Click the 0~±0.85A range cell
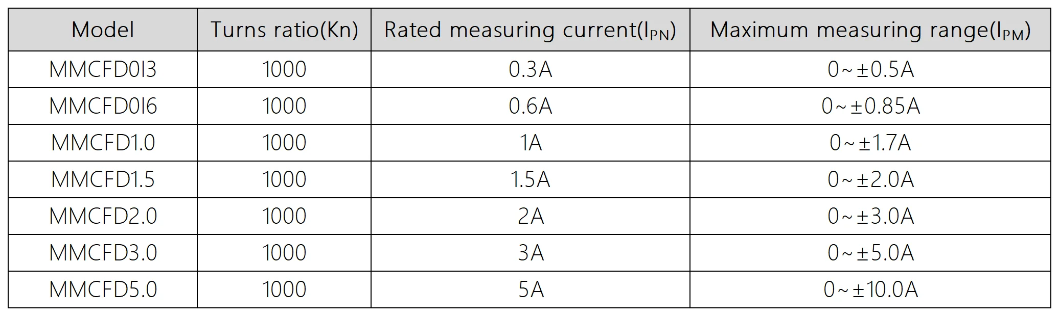This screenshot has height=316, width=1059. 870,106
